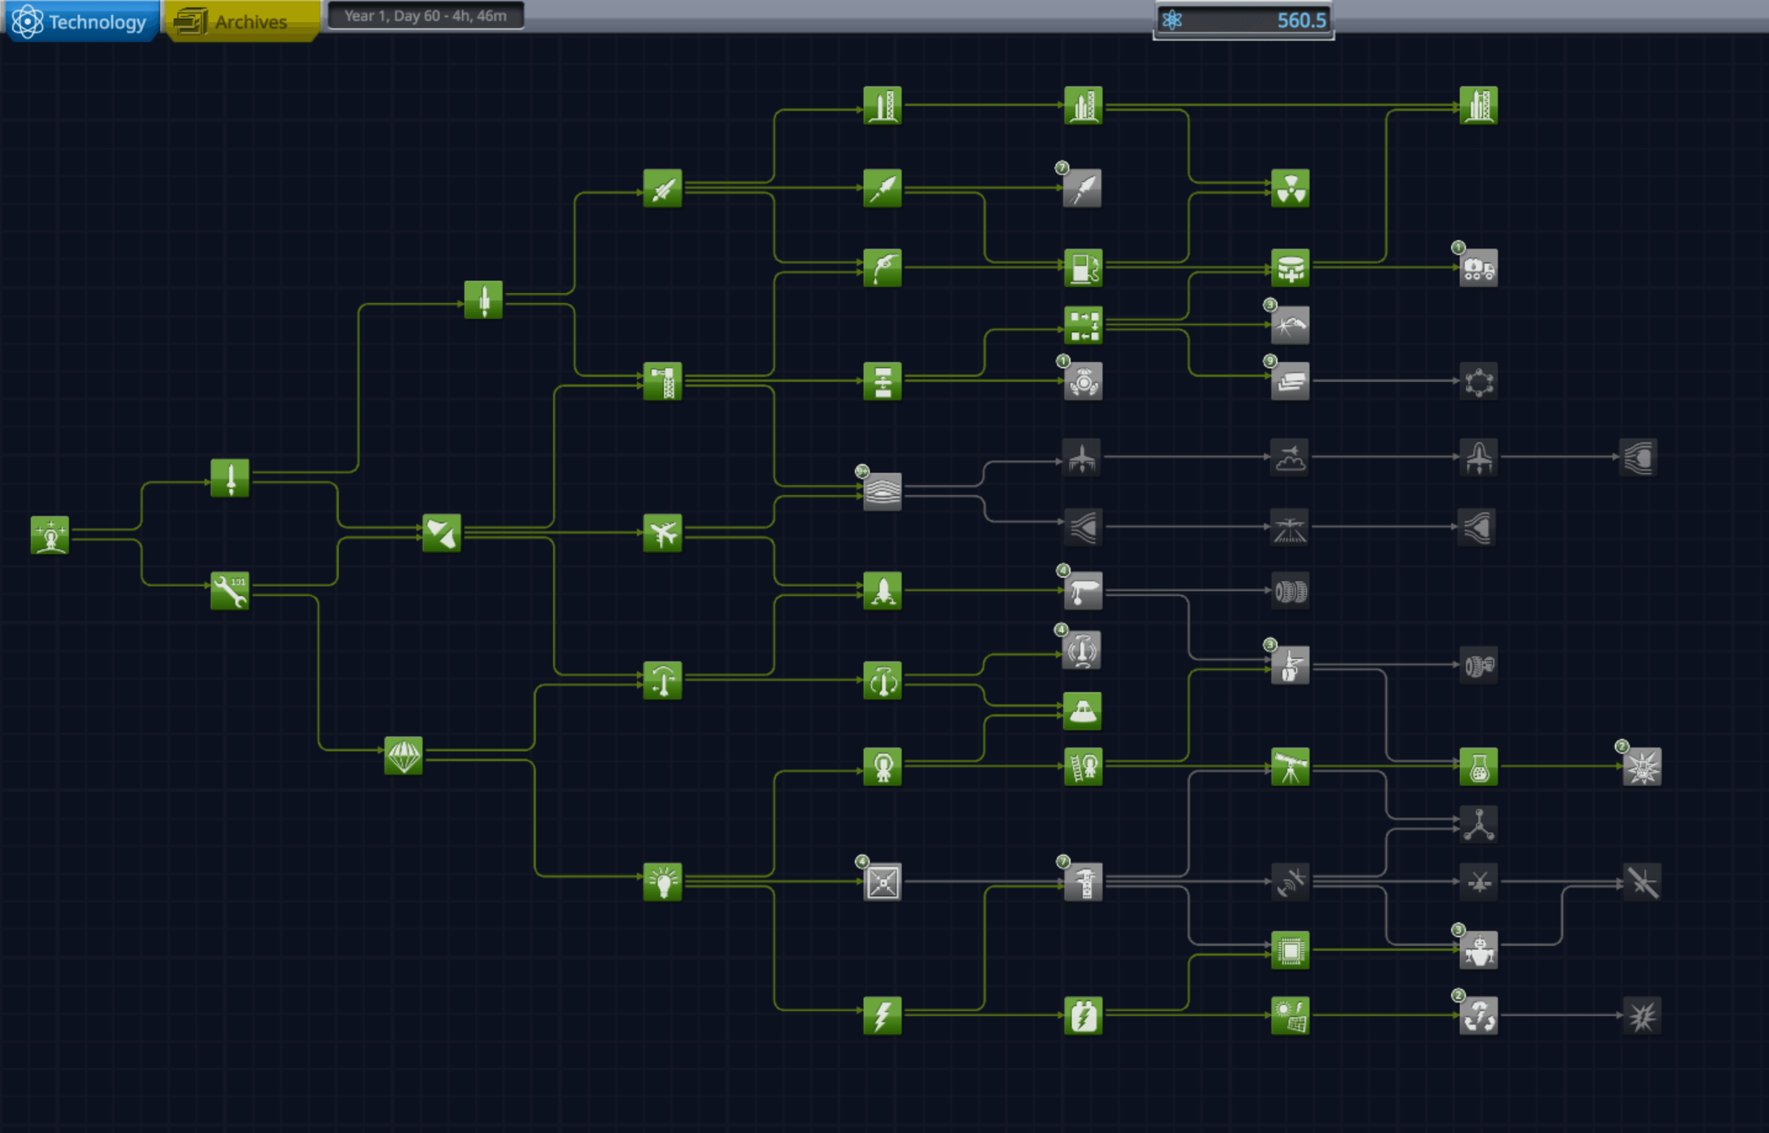This screenshot has height=1133, width=1769.
Task: Select the locked Aerospace Tech intake node
Action: coord(1638,457)
